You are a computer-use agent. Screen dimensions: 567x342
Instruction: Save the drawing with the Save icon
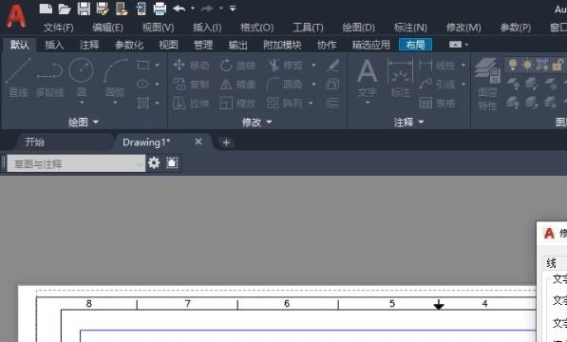[x=84, y=9]
